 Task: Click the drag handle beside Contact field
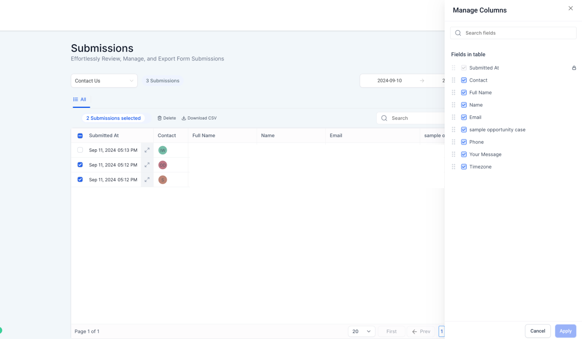click(453, 80)
